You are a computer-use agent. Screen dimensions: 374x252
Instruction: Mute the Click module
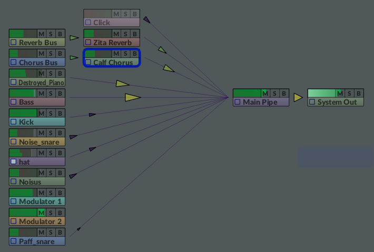pyautogui.click(x=116, y=13)
